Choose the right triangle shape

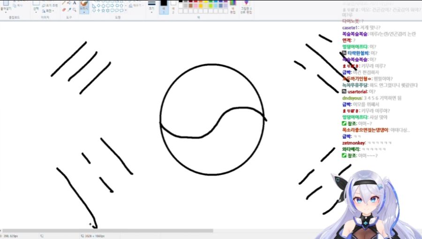[x=94, y=6]
